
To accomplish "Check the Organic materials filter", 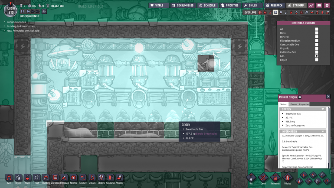I will 317,48.
